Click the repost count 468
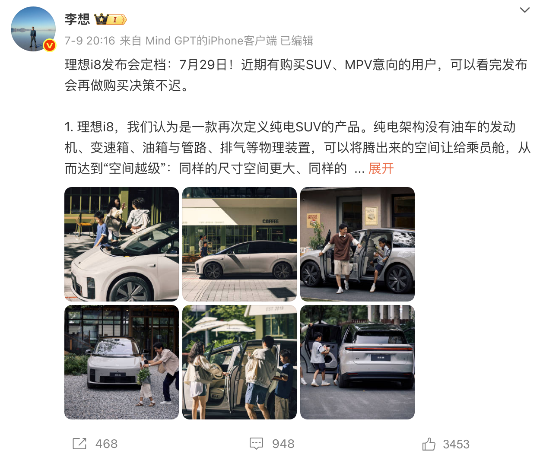This screenshot has height=454, width=543. [x=106, y=444]
